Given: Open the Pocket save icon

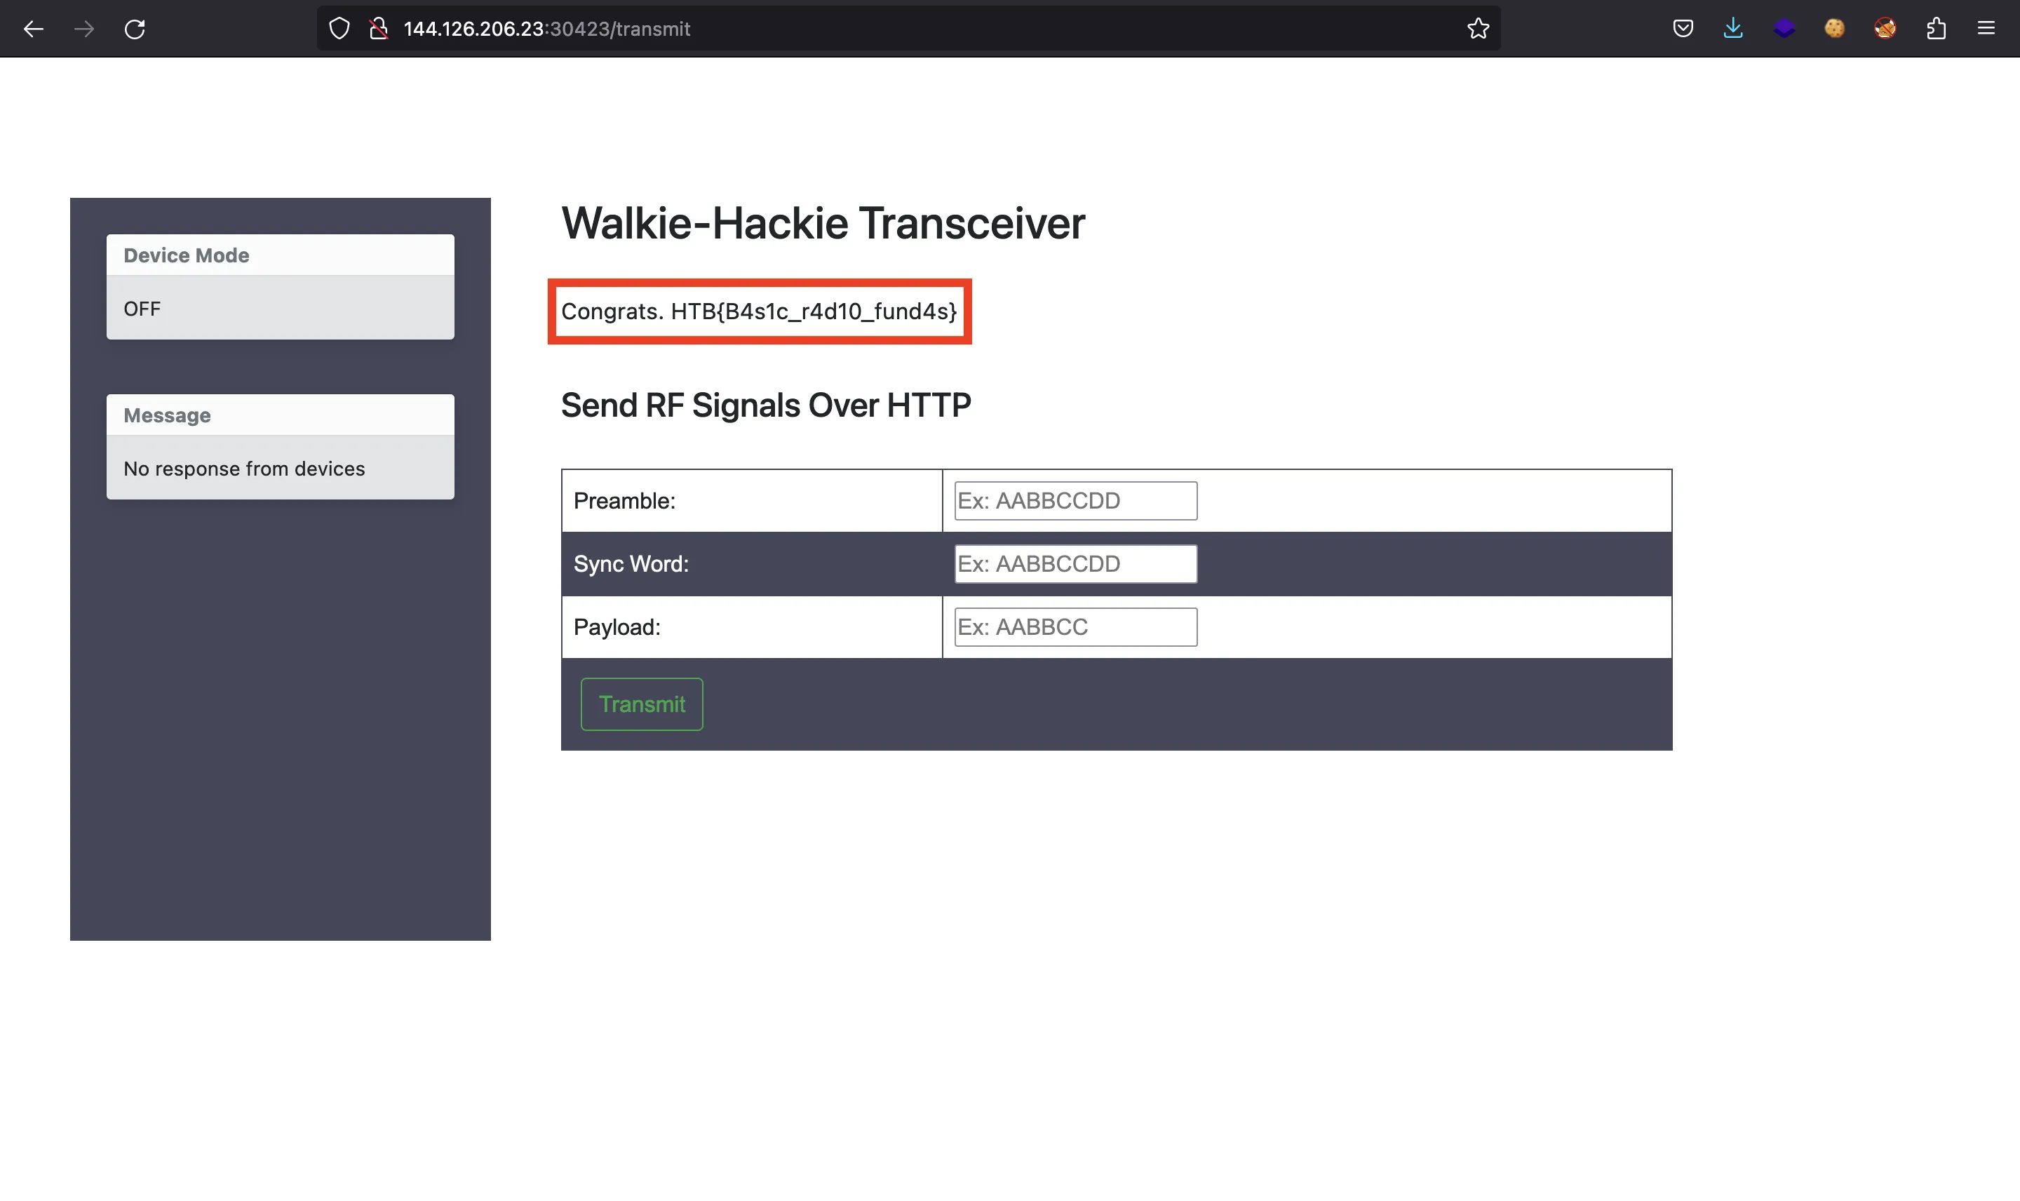Looking at the screenshot, I should point(1683,29).
